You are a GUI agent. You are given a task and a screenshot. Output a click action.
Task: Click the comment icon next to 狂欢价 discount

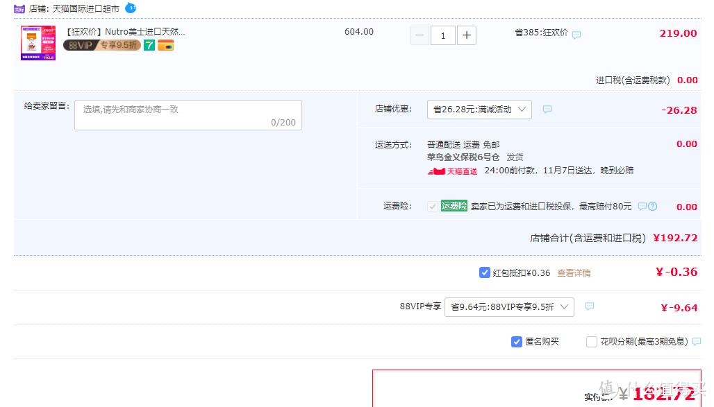pos(576,35)
